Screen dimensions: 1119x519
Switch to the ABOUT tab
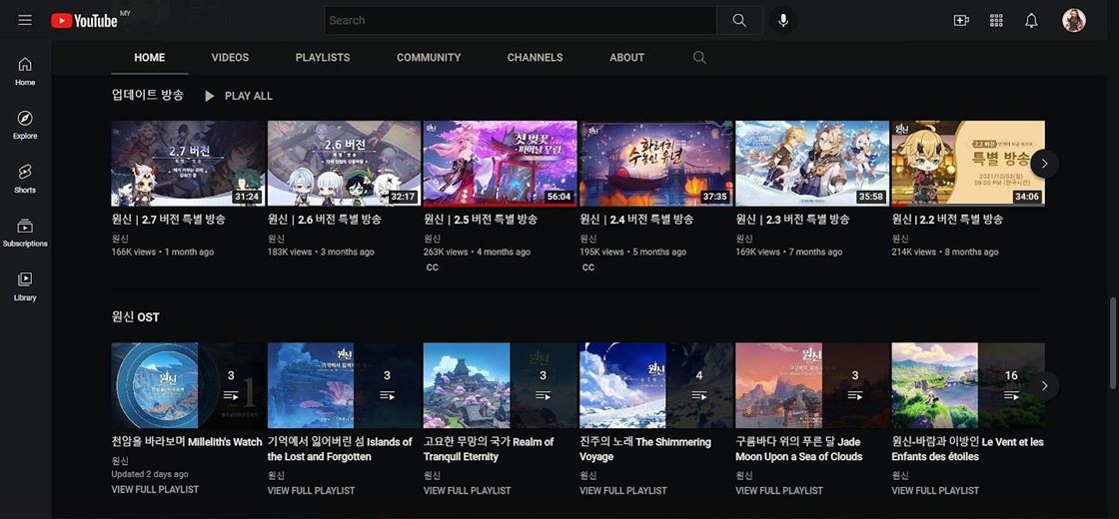[x=627, y=58]
